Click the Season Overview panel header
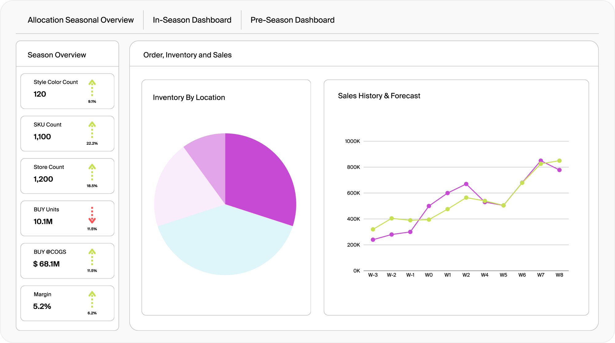The height and width of the screenshot is (343, 615). [57, 55]
